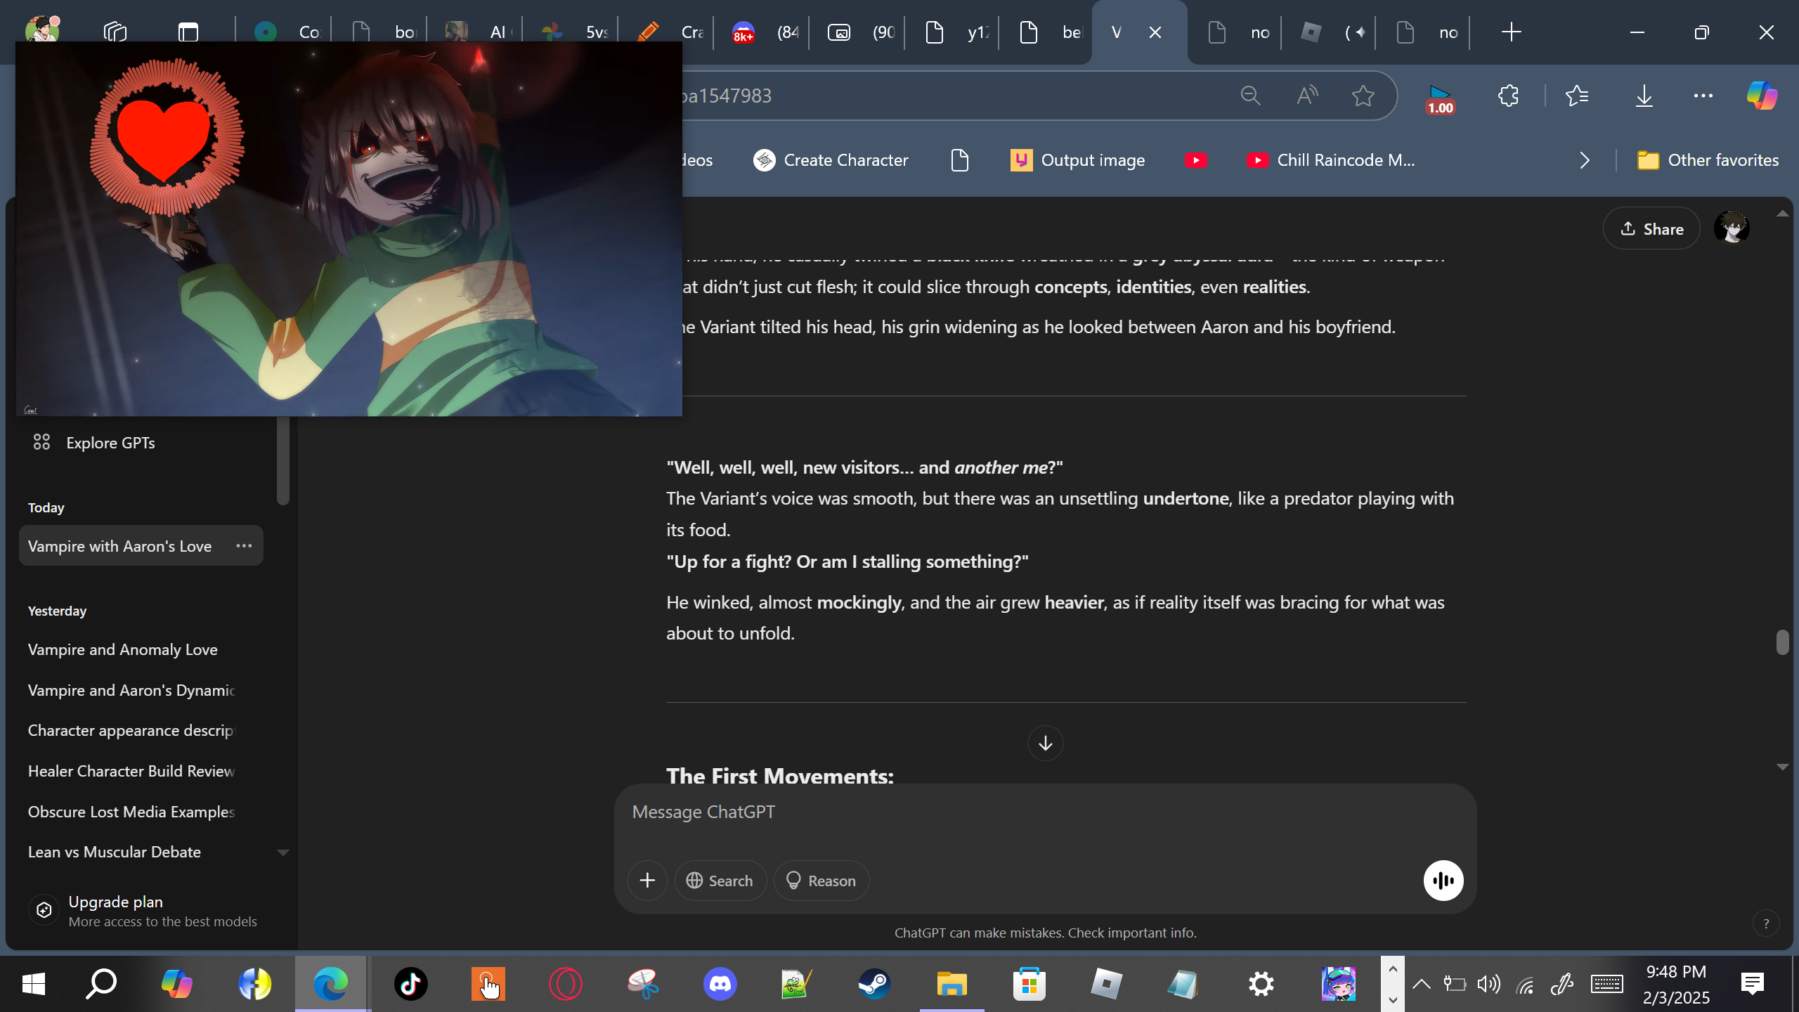The height and width of the screenshot is (1012, 1799).
Task: Open the Favorites list icon
Action: (1578, 96)
